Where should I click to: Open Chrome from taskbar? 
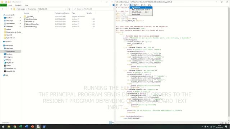[x=15, y=126]
